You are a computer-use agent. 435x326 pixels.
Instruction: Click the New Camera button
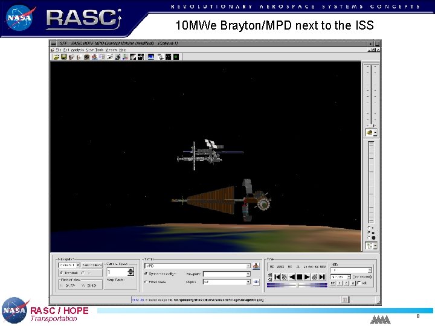click(x=92, y=265)
